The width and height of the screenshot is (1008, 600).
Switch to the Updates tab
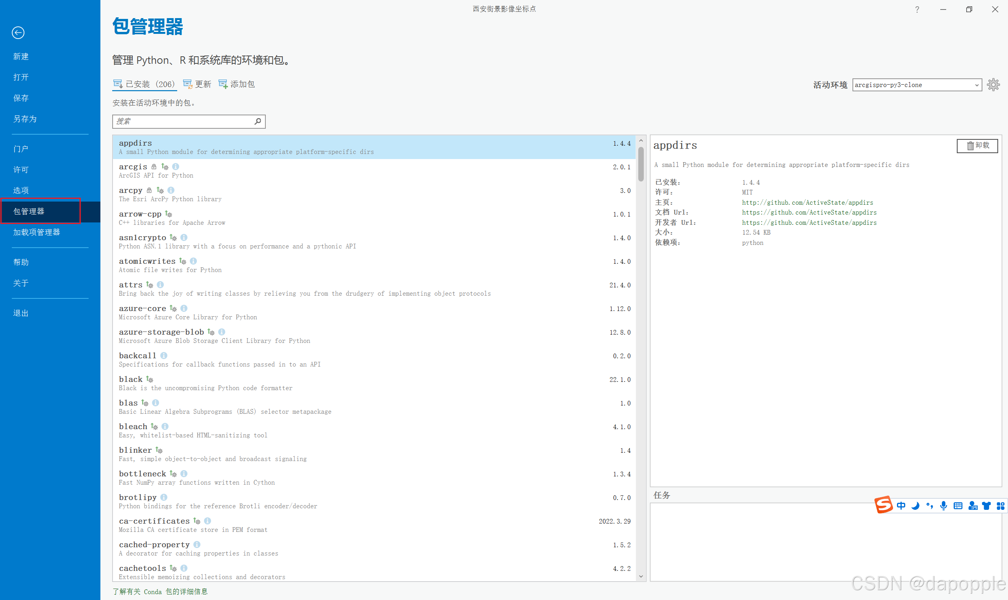coord(197,84)
